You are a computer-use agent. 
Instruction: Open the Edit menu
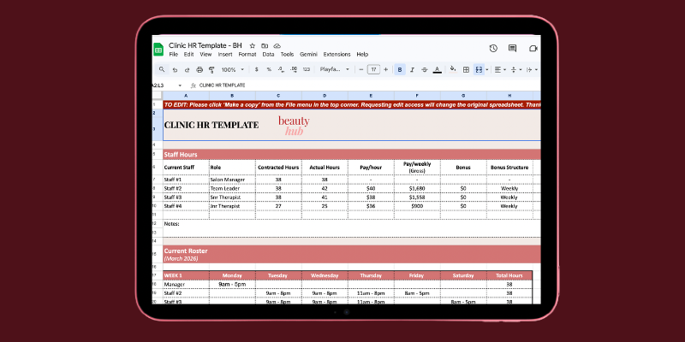click(x=188, y=55)
